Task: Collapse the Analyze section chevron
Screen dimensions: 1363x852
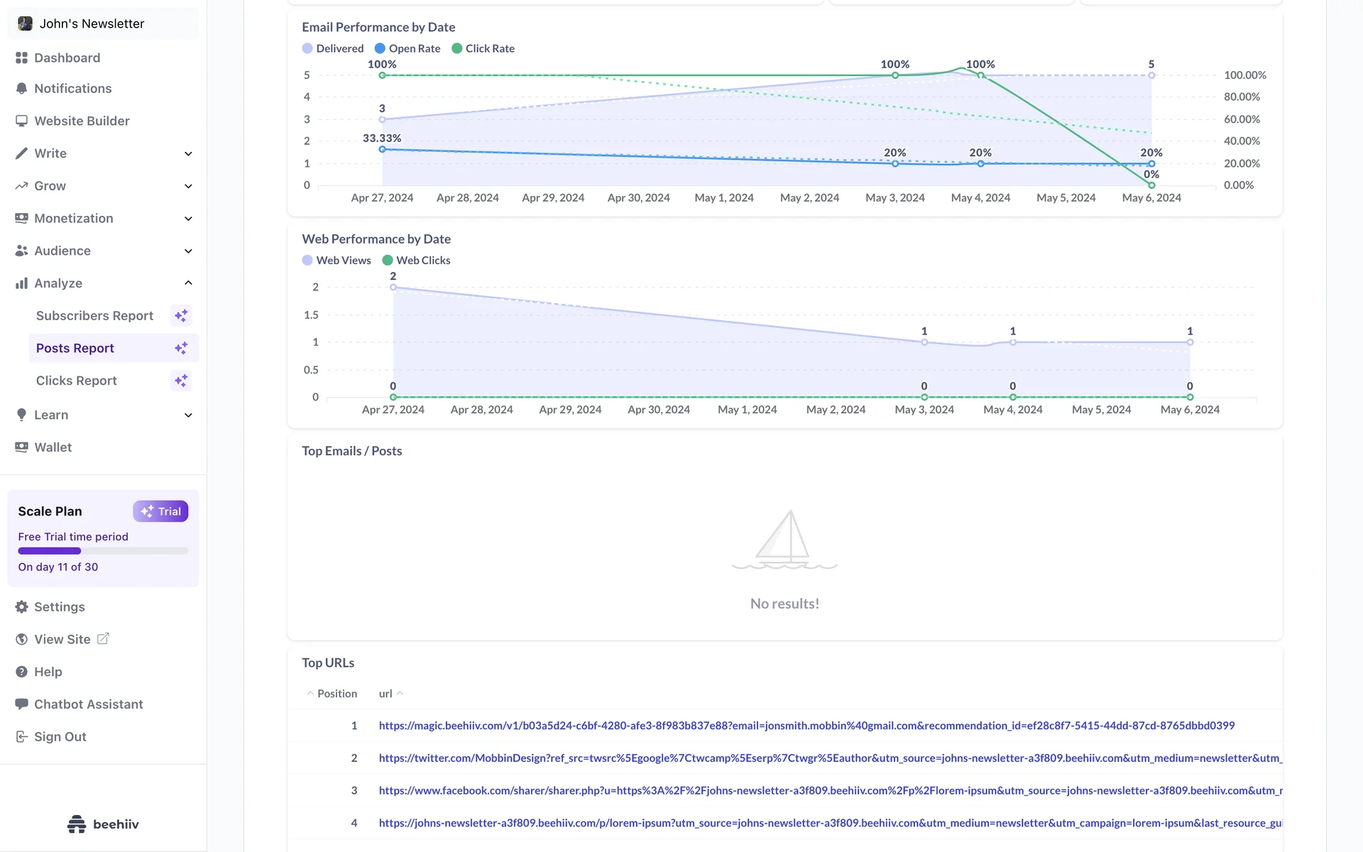Action: (188, 283)
